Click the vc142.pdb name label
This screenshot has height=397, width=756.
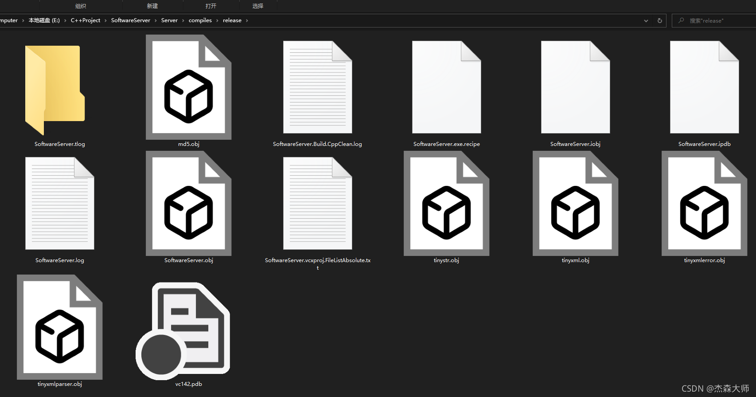(189, 384)
